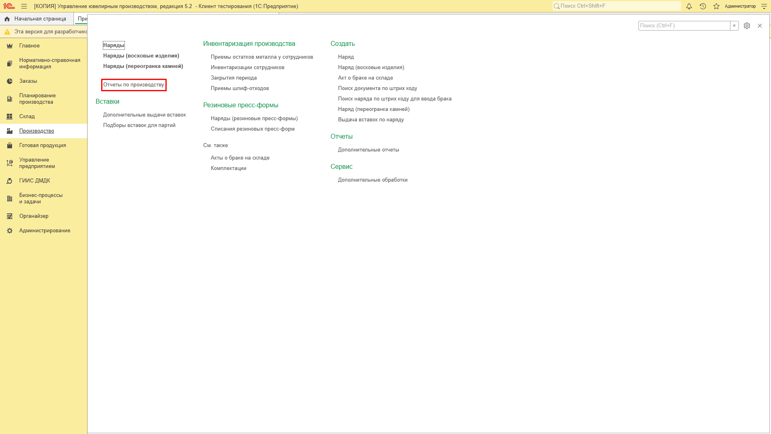The image size is (771, 434).
Task: Open Комплектации
Action: [x=228, y=168]
